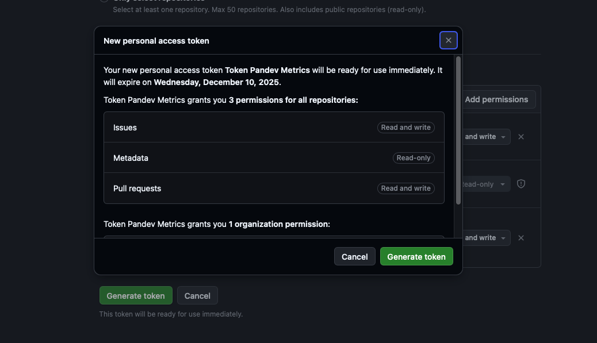
Task: Remove the Issues permission via its X icon
Action: (521, 137)
